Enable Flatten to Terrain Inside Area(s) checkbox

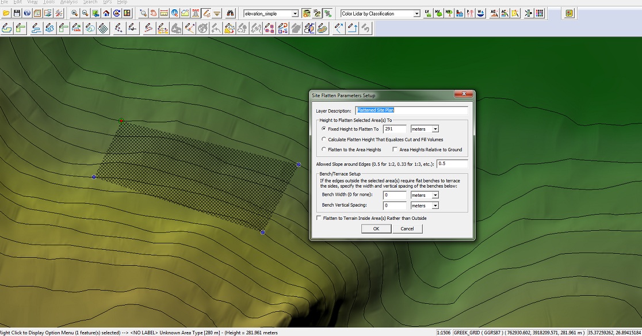coord(319,218)
